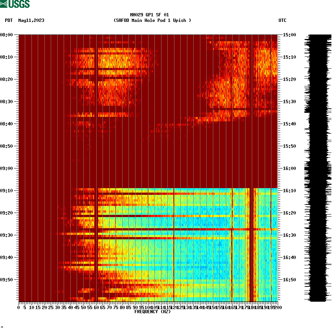This screenshot has width=334, height=331.
Task: Select the PDT timezone label
Action: (x=9, y=20)
